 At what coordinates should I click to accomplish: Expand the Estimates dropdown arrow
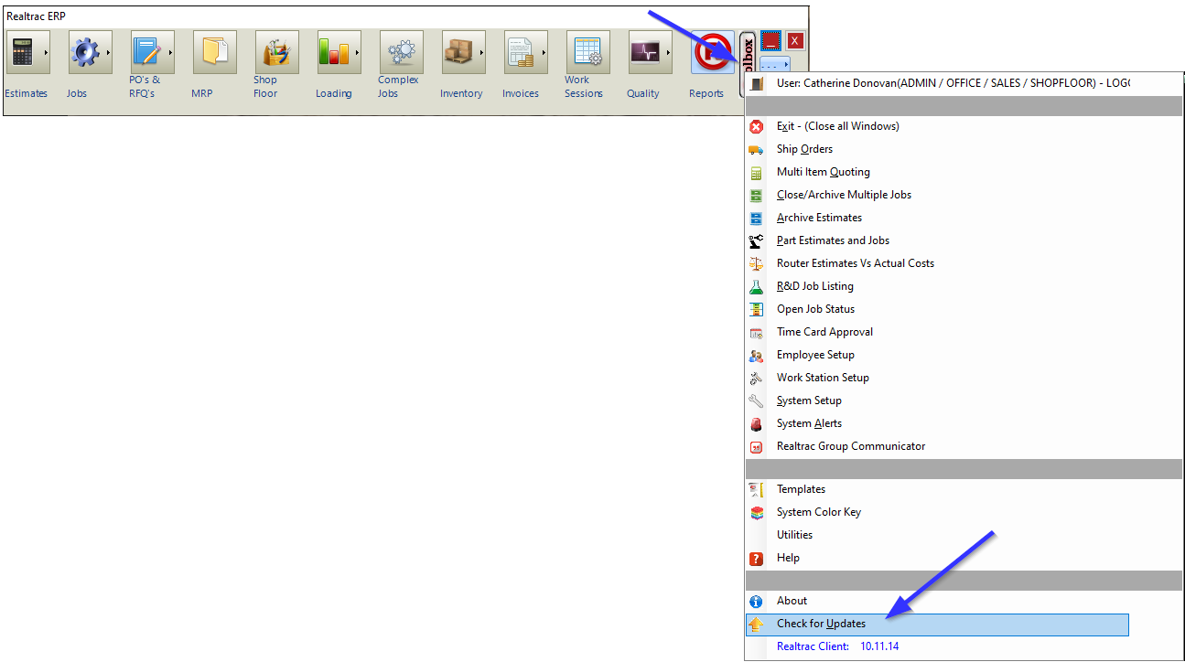pyautogui.click(x=44, y=52)
